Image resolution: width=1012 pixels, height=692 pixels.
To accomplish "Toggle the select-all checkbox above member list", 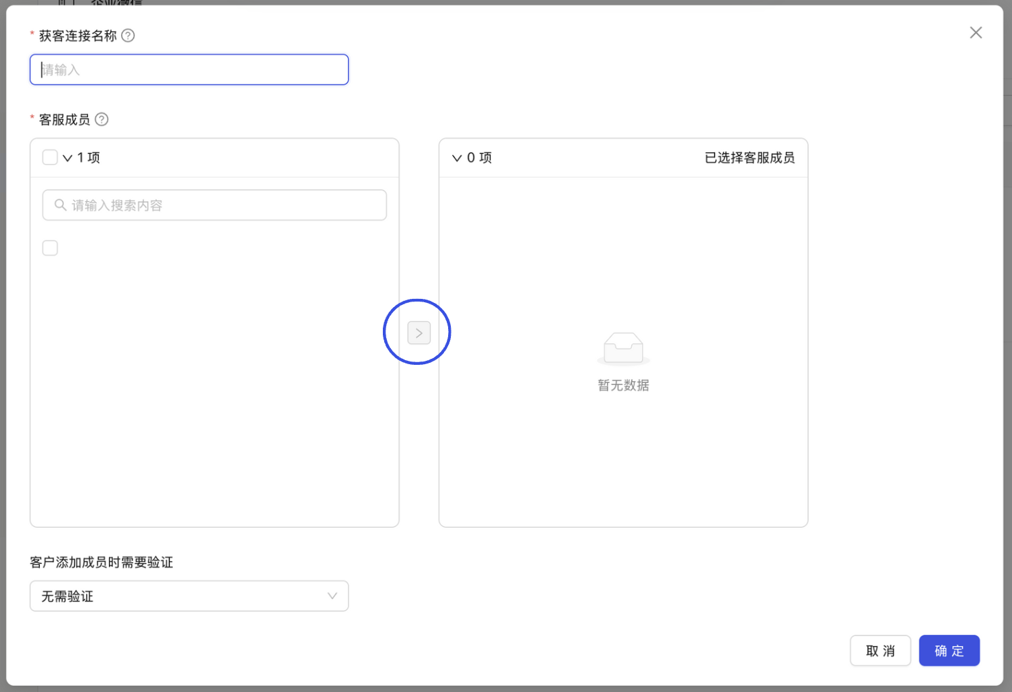I will [50, 157].
